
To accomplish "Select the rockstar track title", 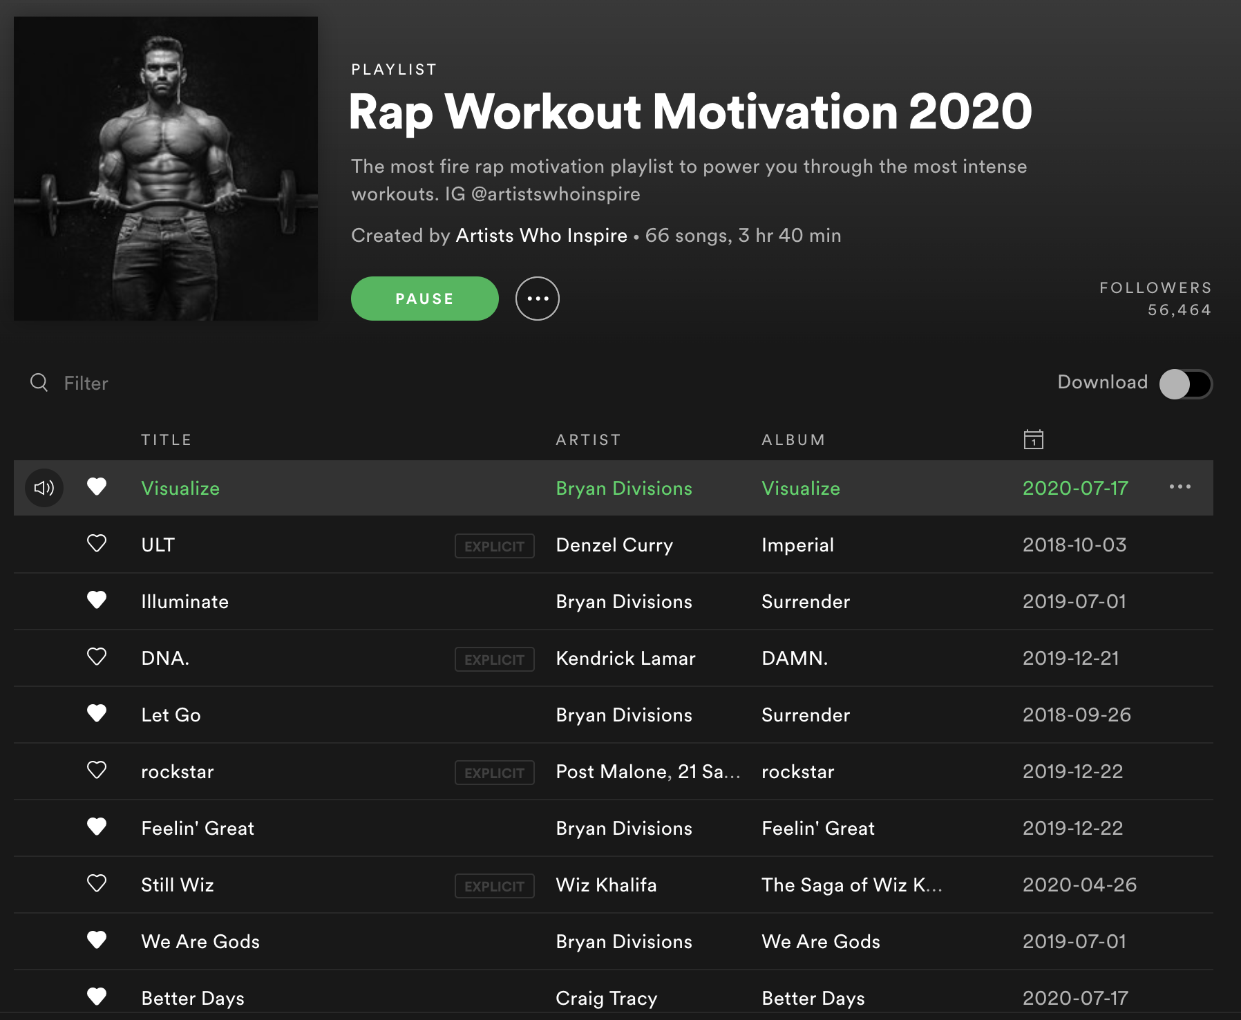I will 178,772.
